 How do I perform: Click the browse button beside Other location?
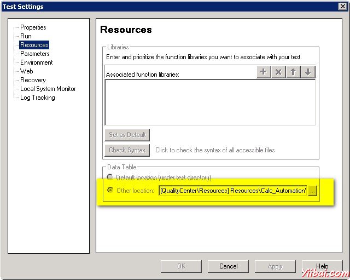pyautogui.click(x=312, y=191)
